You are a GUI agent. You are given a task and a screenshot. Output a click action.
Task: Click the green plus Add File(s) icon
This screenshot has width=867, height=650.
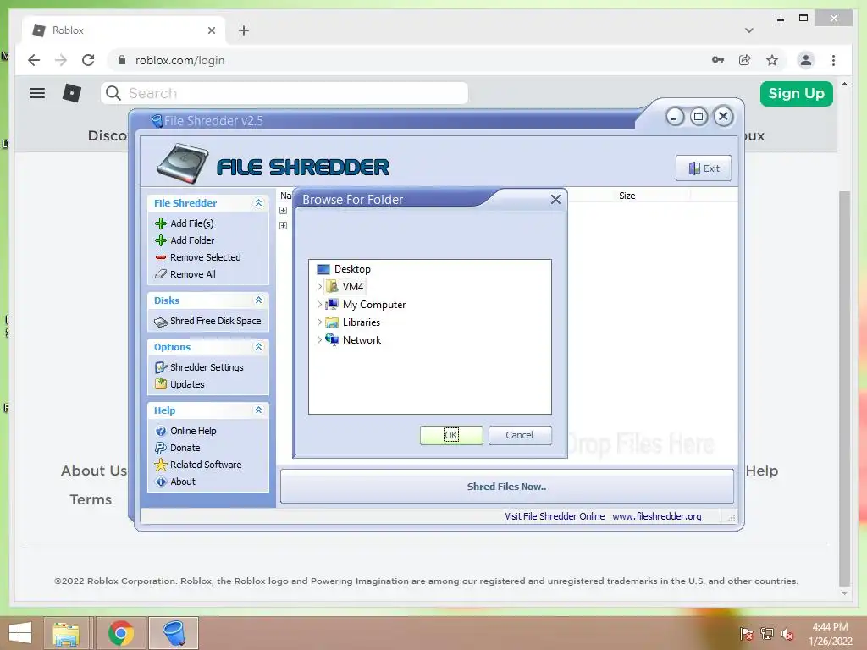pos(160,223)
